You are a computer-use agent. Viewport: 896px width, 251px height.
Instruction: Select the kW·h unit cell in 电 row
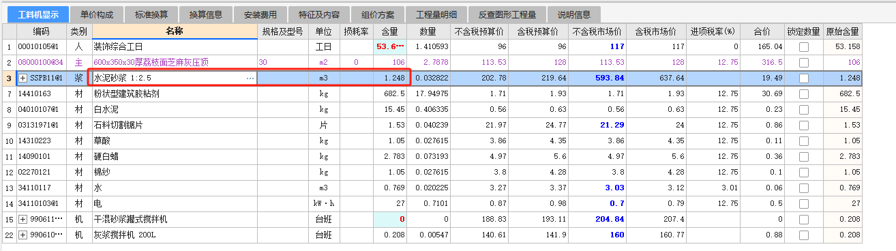coord(323,203)
